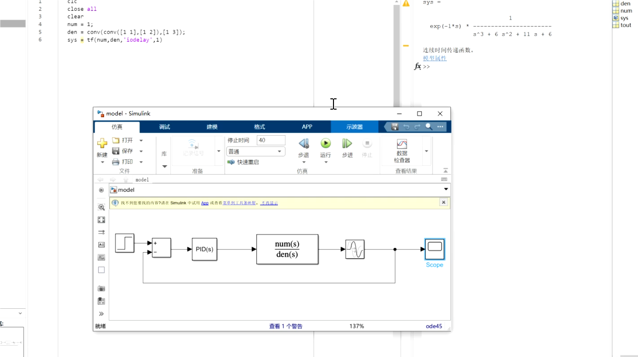Click the sample time arrows palette icon
The image size is (638, 357).
(101, 232)
